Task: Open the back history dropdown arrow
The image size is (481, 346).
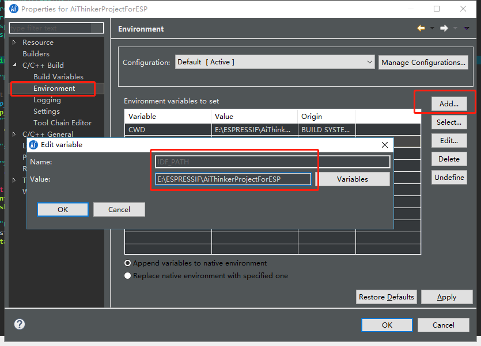Action: point(432,28)
